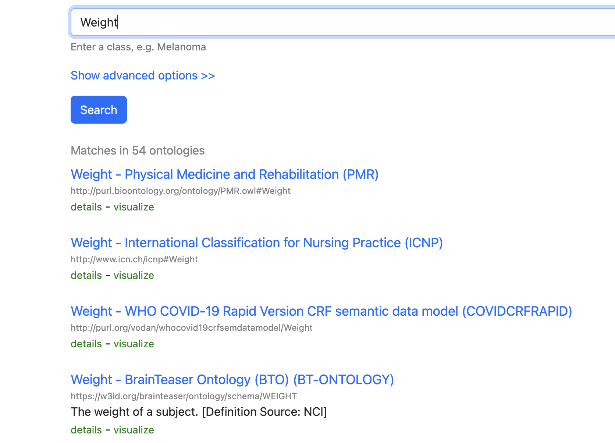Click inside the class search field
This screenshot has width=615, height=443.
[x=257, y=22]
